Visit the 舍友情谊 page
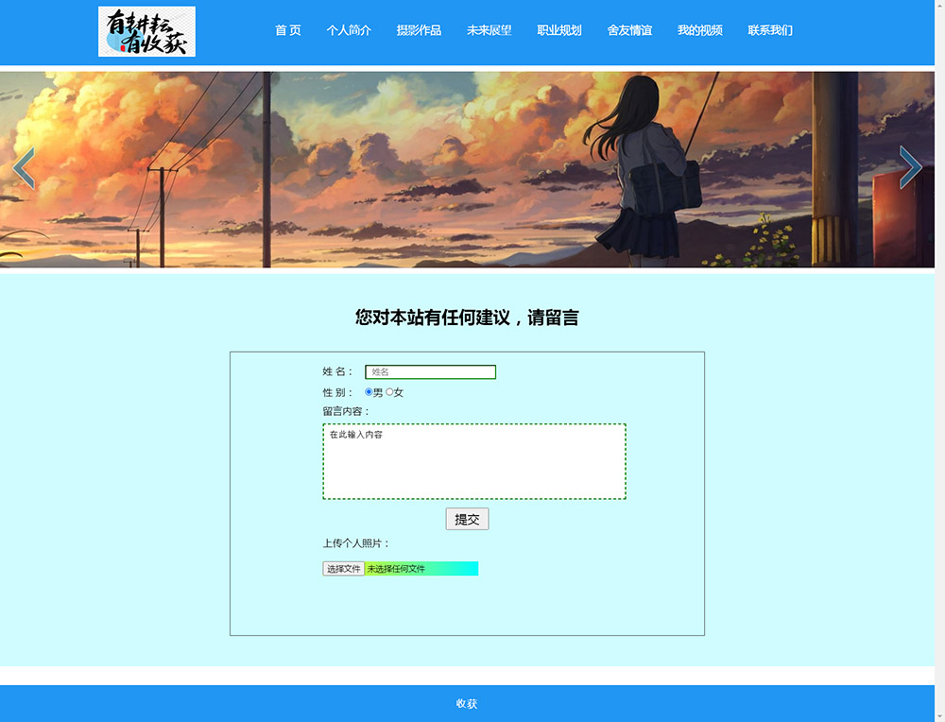945x722 pixels. pyautogui.click(x=629, y=30)
